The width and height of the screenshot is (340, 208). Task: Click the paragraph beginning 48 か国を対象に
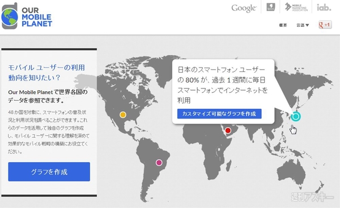[49, 131]
